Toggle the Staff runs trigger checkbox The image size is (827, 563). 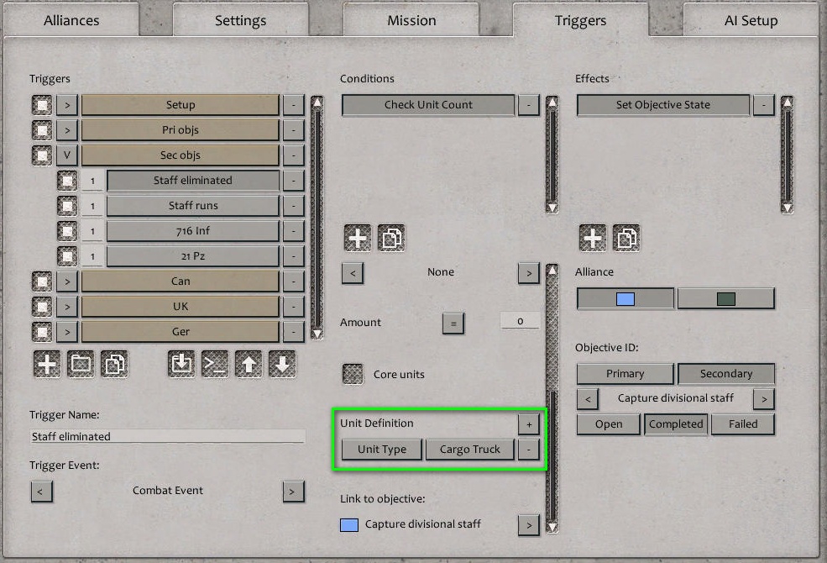[x=67, y=206]
